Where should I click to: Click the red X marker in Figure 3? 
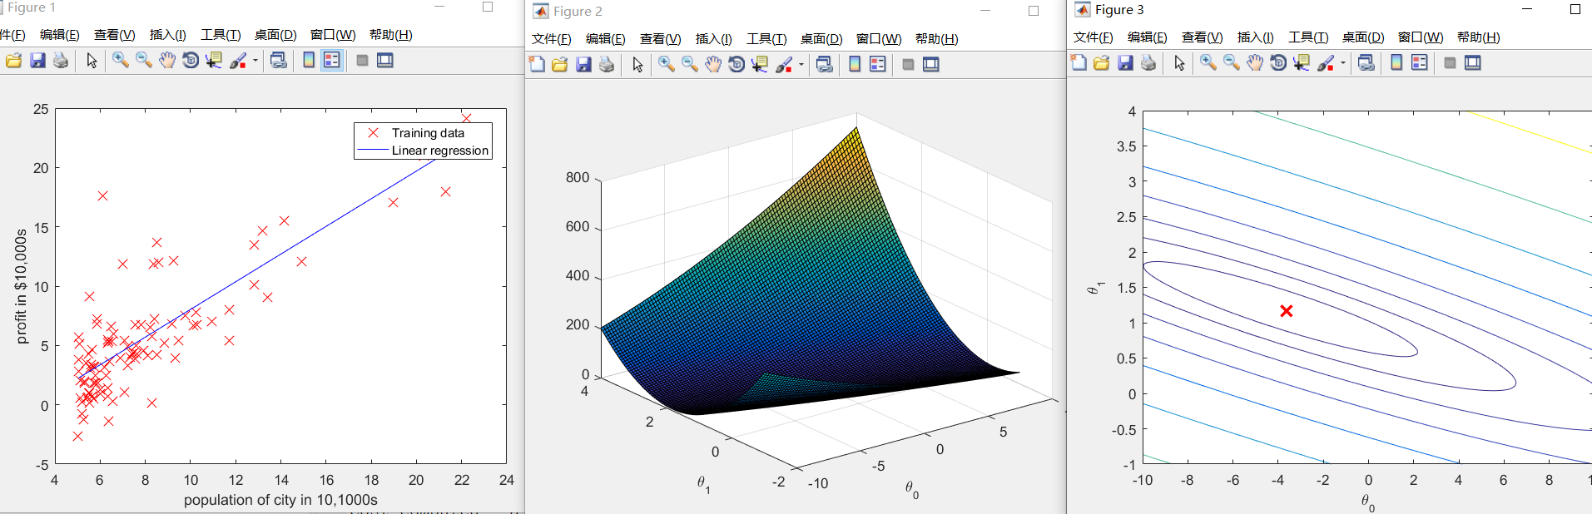(x=1287, y=311)
